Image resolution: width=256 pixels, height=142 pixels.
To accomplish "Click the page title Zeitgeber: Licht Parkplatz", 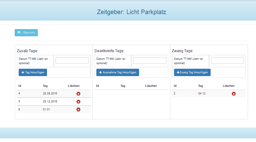I will (x=132, y=12).
